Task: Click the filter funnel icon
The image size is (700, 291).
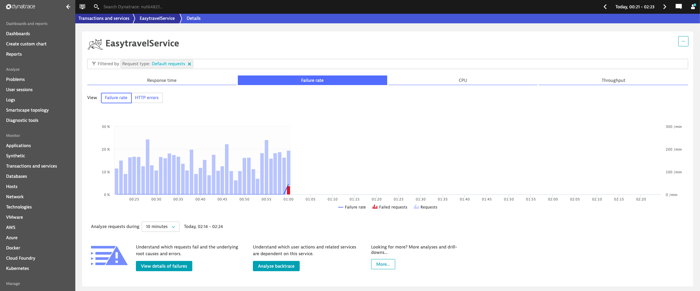Action: (94, 64)
